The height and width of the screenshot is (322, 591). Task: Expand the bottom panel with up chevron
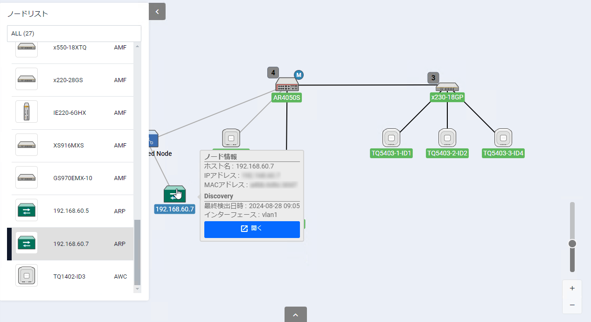pyautogui.click(x=295, y=315)
